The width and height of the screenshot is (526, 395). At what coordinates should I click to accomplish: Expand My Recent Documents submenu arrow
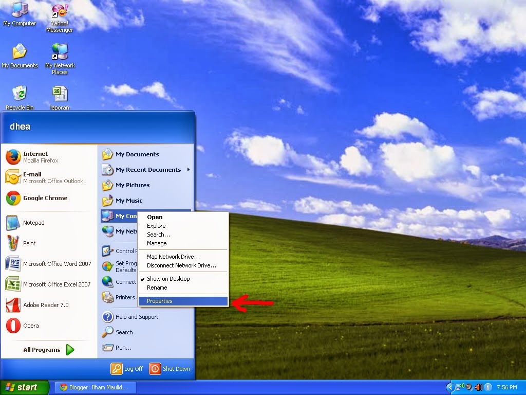(x=189, y=170)
